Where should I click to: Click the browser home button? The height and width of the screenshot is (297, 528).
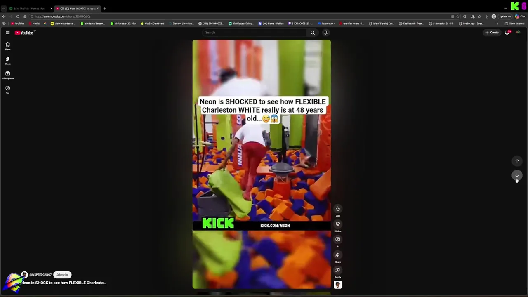click(x=25, y=16)
